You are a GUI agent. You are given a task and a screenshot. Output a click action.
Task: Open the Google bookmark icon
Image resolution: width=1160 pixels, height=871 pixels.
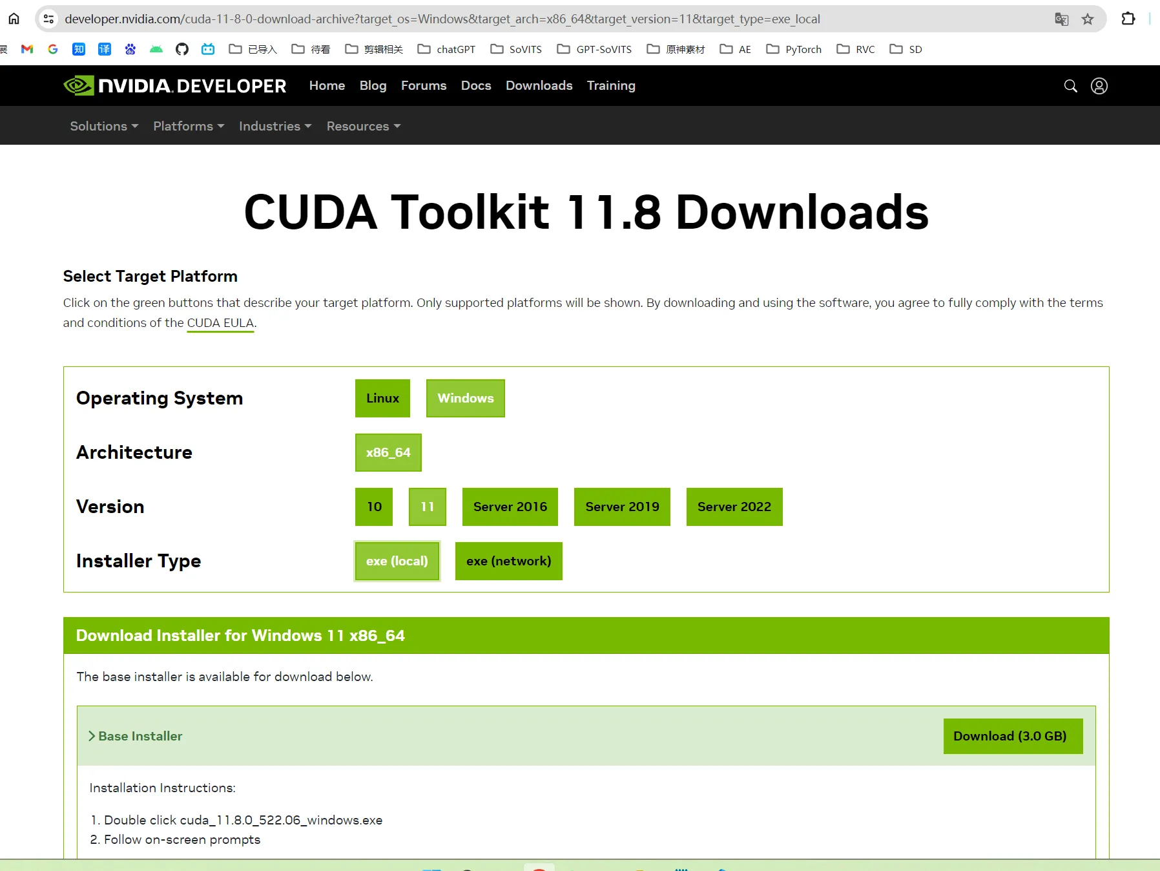pyautogui.click(x=53, y=49)
